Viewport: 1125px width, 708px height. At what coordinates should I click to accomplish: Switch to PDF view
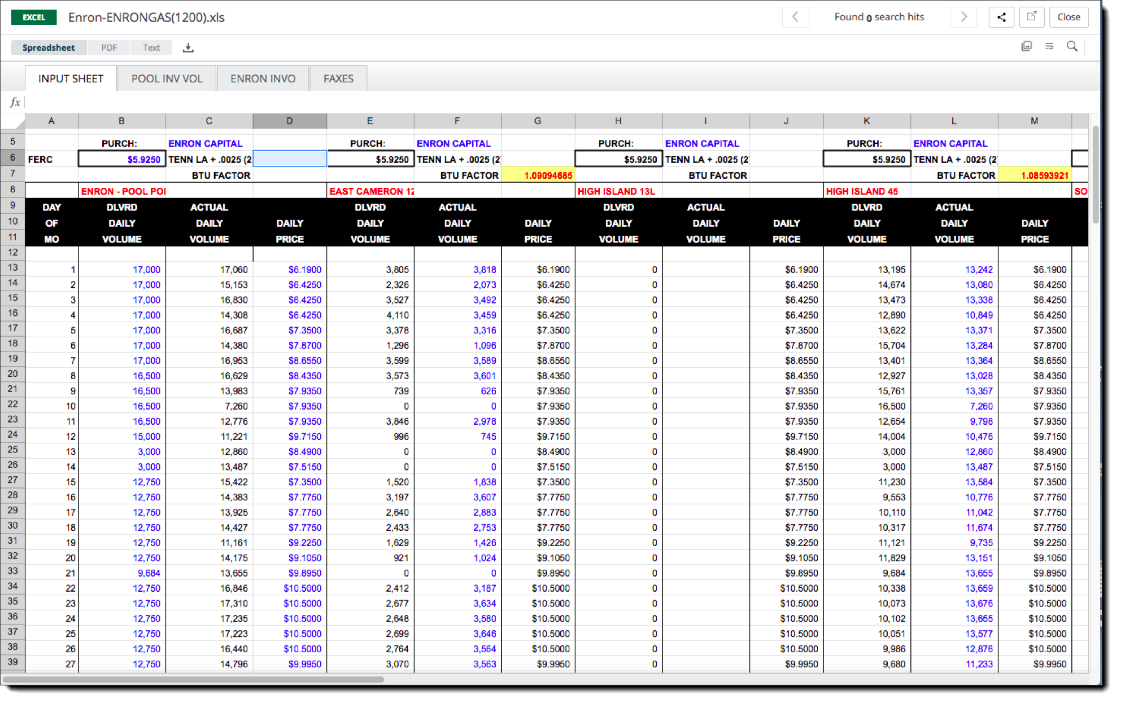109,48
